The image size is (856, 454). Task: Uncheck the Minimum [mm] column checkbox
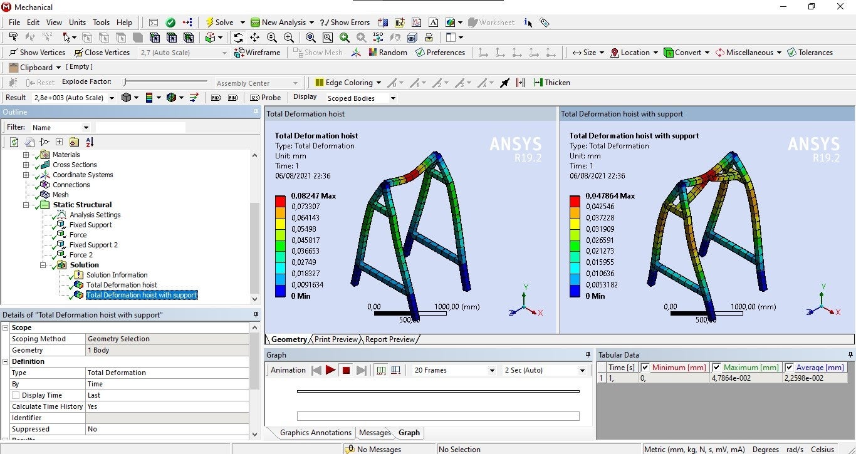coord(645,368)
